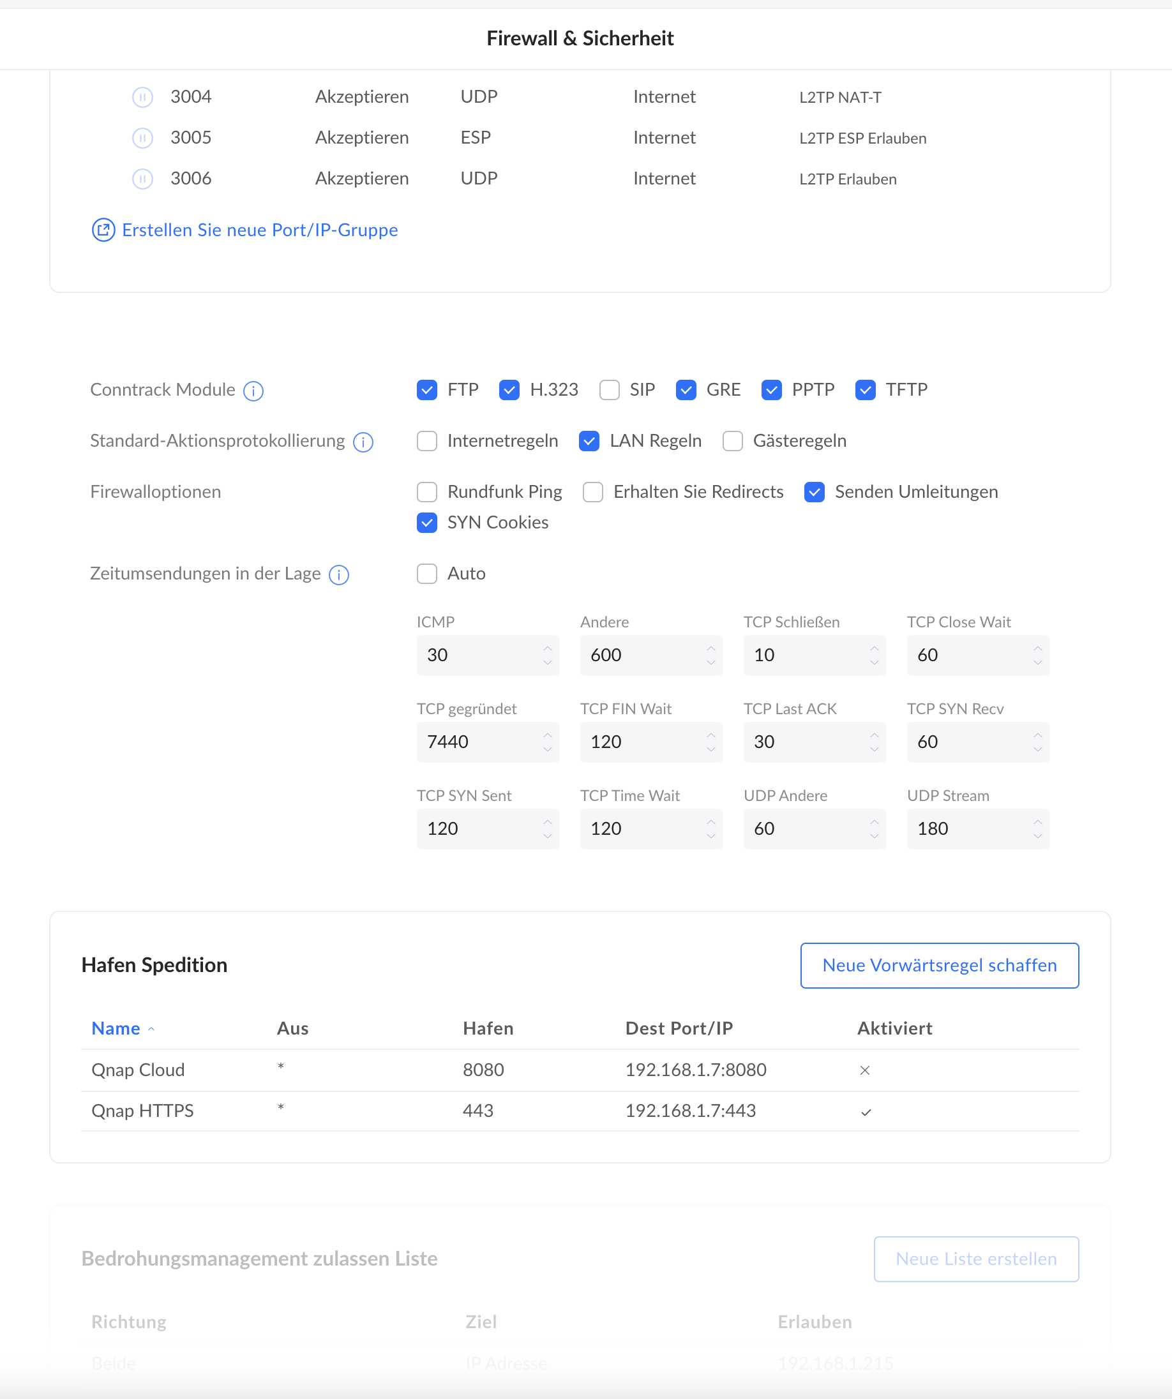Increase TCP gegründet value with up arrow
This screenshot has height=1399, width=1172.
coord(548,735)
